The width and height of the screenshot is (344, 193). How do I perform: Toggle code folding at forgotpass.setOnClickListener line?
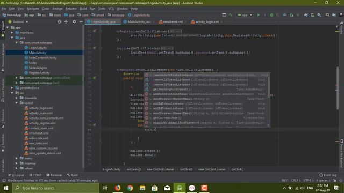(101, 70)
